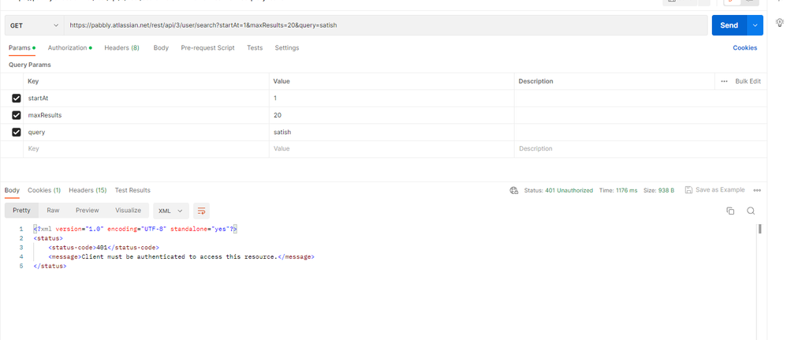787x340 pixels.
Task: Switch to the Params tab
Action: click(x=21, y=47)
